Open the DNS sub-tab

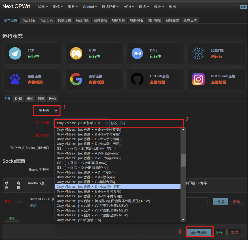coord(18,99)
